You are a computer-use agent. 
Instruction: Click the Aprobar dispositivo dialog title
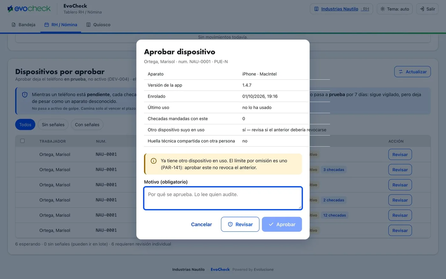coord(180,52)
